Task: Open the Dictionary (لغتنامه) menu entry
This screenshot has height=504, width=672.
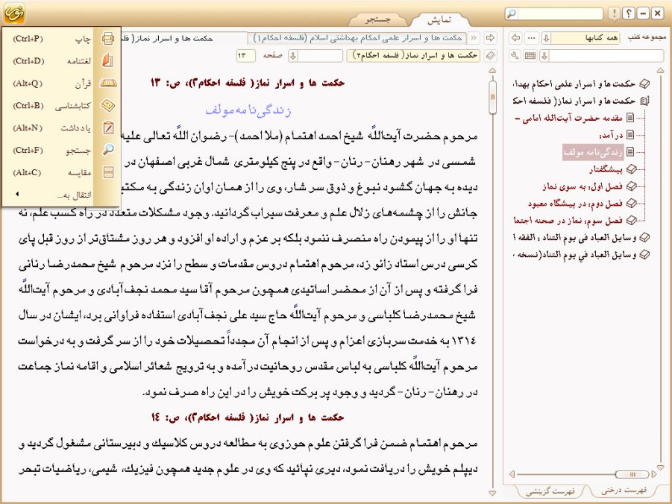Action: point(61,61)
